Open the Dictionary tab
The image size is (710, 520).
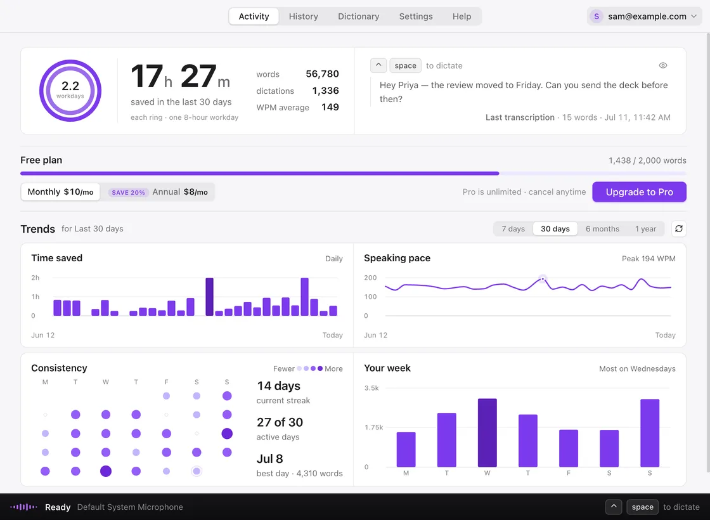click(359, 16)
